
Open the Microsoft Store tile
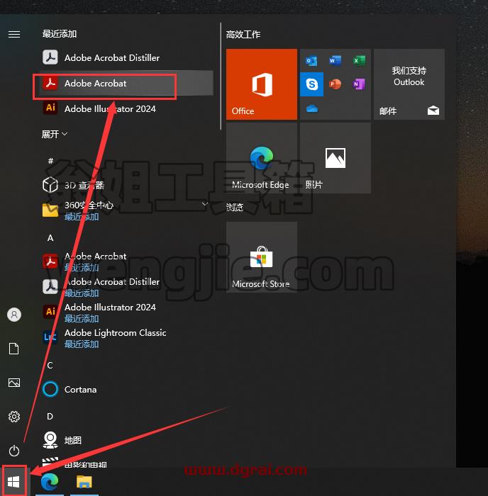(x=262, y=257)
